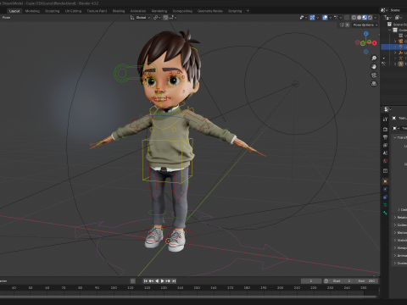
Task: Open the Rendering workspace tab
Action: click(159, 11)
